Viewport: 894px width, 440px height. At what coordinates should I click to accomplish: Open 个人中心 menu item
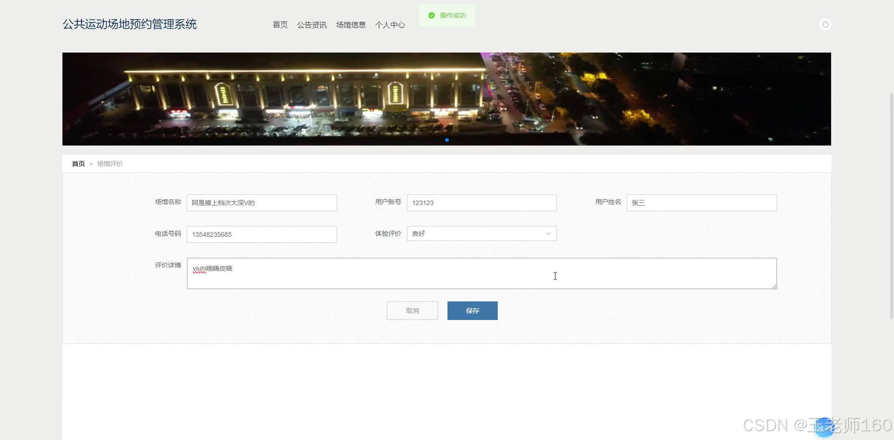point(390,25)
